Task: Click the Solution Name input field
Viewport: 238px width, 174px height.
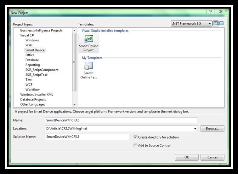Action: point(87,137)
